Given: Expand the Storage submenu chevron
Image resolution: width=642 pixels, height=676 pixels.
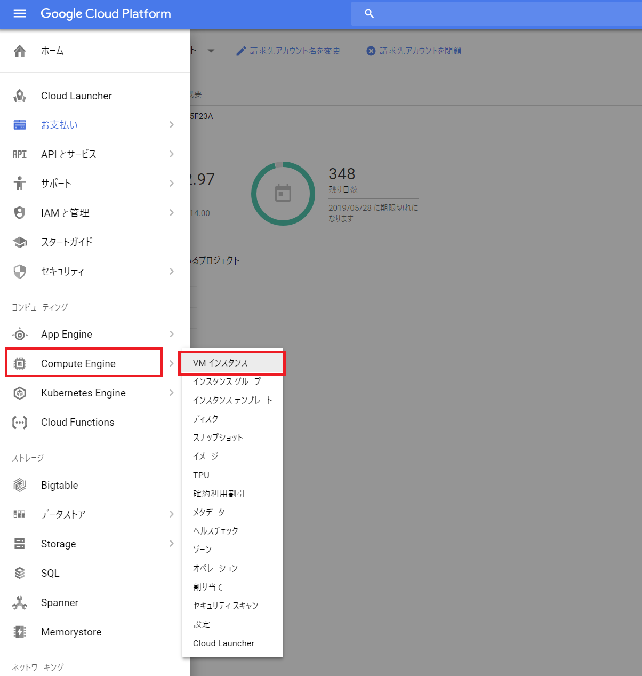Looking at the screenshot, I should [x=171, y=544].
